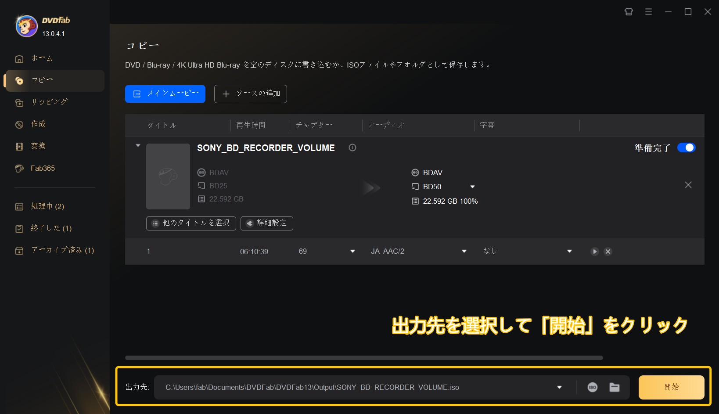The image size is (719, 414).
Task: Click the output BDAV format icon
Action: [x=415, y=173]
